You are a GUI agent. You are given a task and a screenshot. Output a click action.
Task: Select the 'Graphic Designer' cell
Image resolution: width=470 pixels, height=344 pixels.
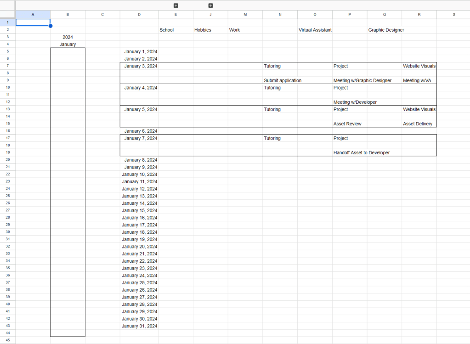[x=385, y=30]
